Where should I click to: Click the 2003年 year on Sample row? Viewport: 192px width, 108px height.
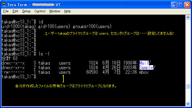(130, 67)
